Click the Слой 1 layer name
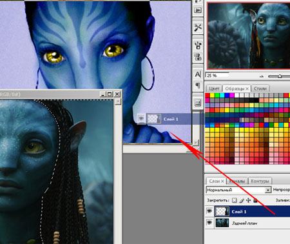The width and height of the screenshot is (290, 244). pyautogui.click(x=239, y=212)
